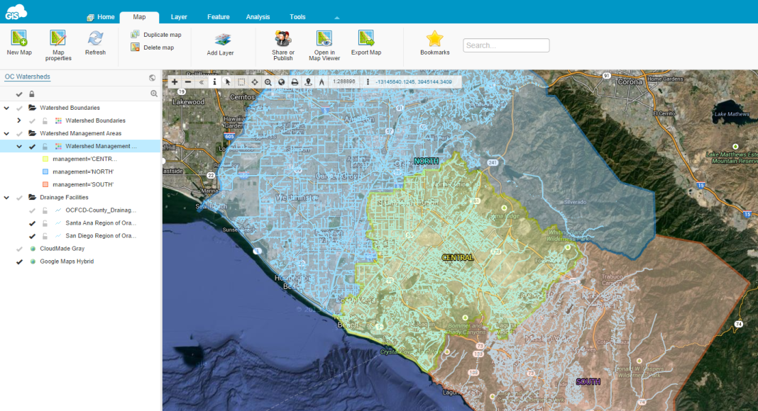Click the Search input field
This screenshot has height=411, width=758.
(506, 45)
